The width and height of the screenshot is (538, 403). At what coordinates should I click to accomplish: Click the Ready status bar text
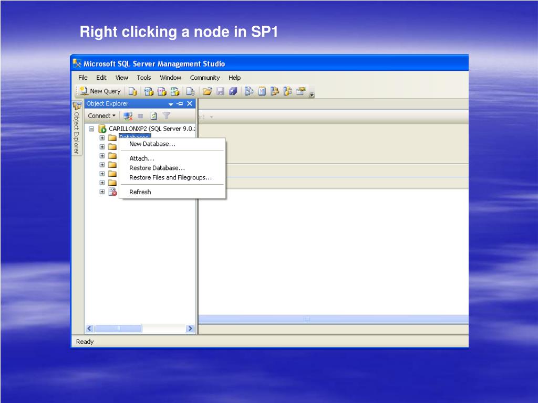[x=85, y=342]
